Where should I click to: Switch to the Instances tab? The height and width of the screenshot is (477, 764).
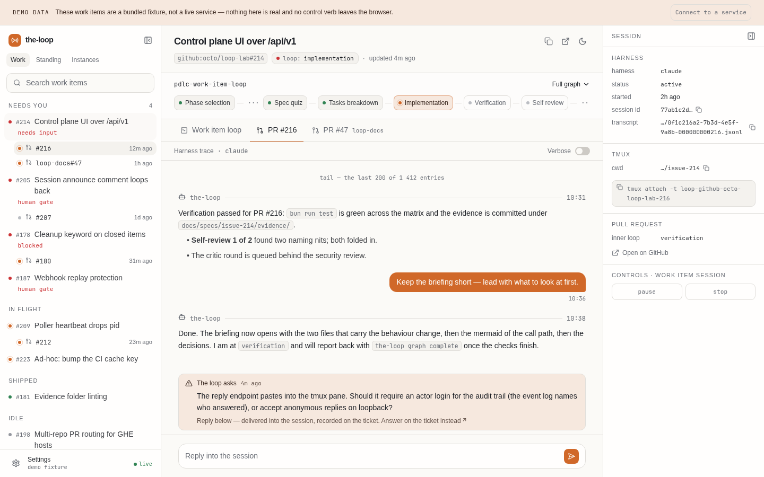85,60
